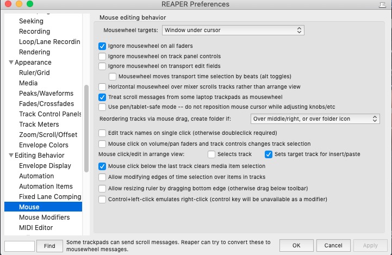Uncheck Sets target track for insert/paste
Image resolution: width=392 pixels, height=255 pixels.
pyautogui.click(x=269, y=154)
